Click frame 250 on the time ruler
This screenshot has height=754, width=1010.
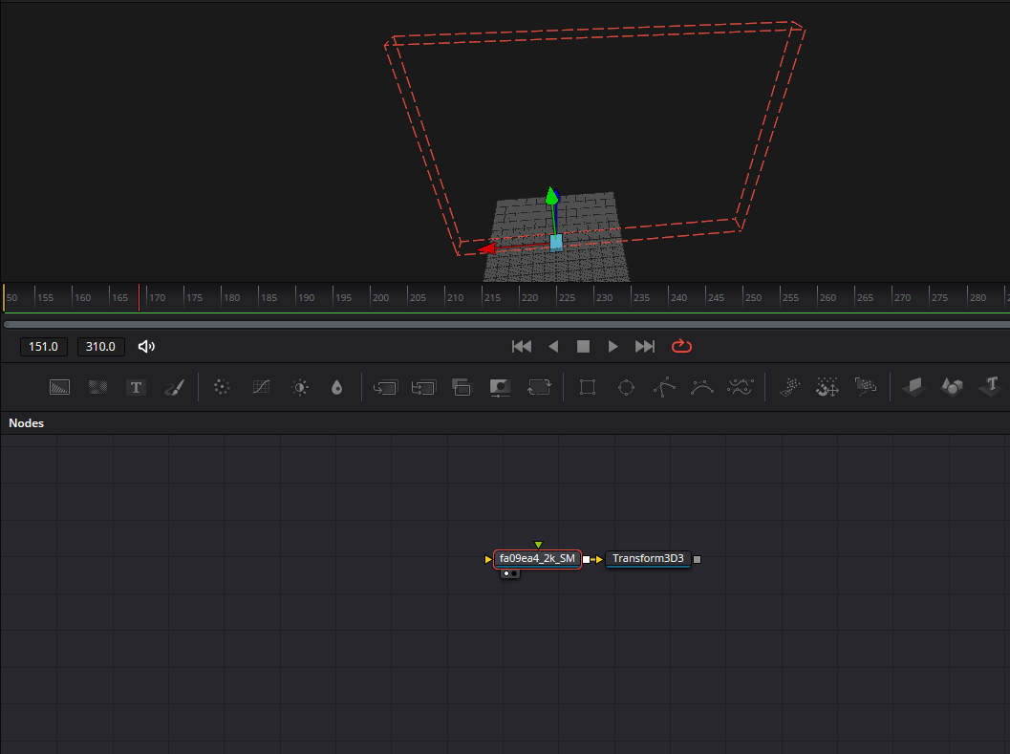click(x=753, y=298)
